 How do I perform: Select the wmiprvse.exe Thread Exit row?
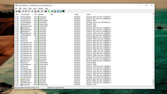click(x=63, y=61)
